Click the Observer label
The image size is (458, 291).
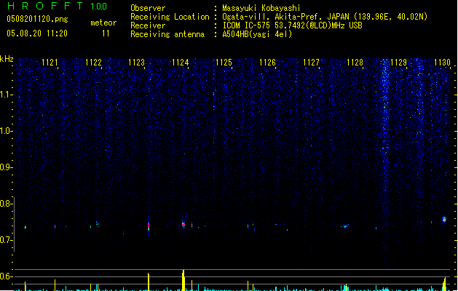[x=148, y=8]
